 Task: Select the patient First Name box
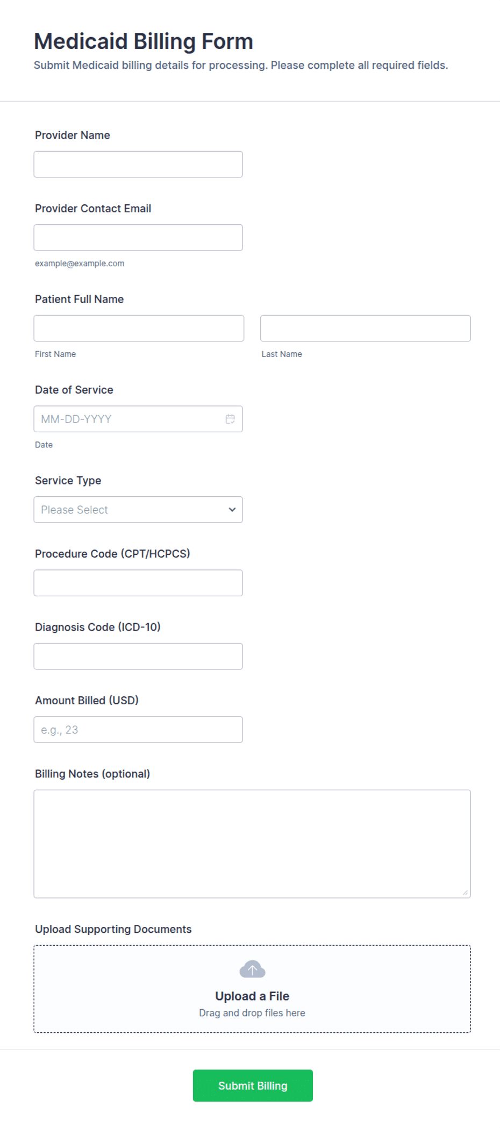pos(139,328)
